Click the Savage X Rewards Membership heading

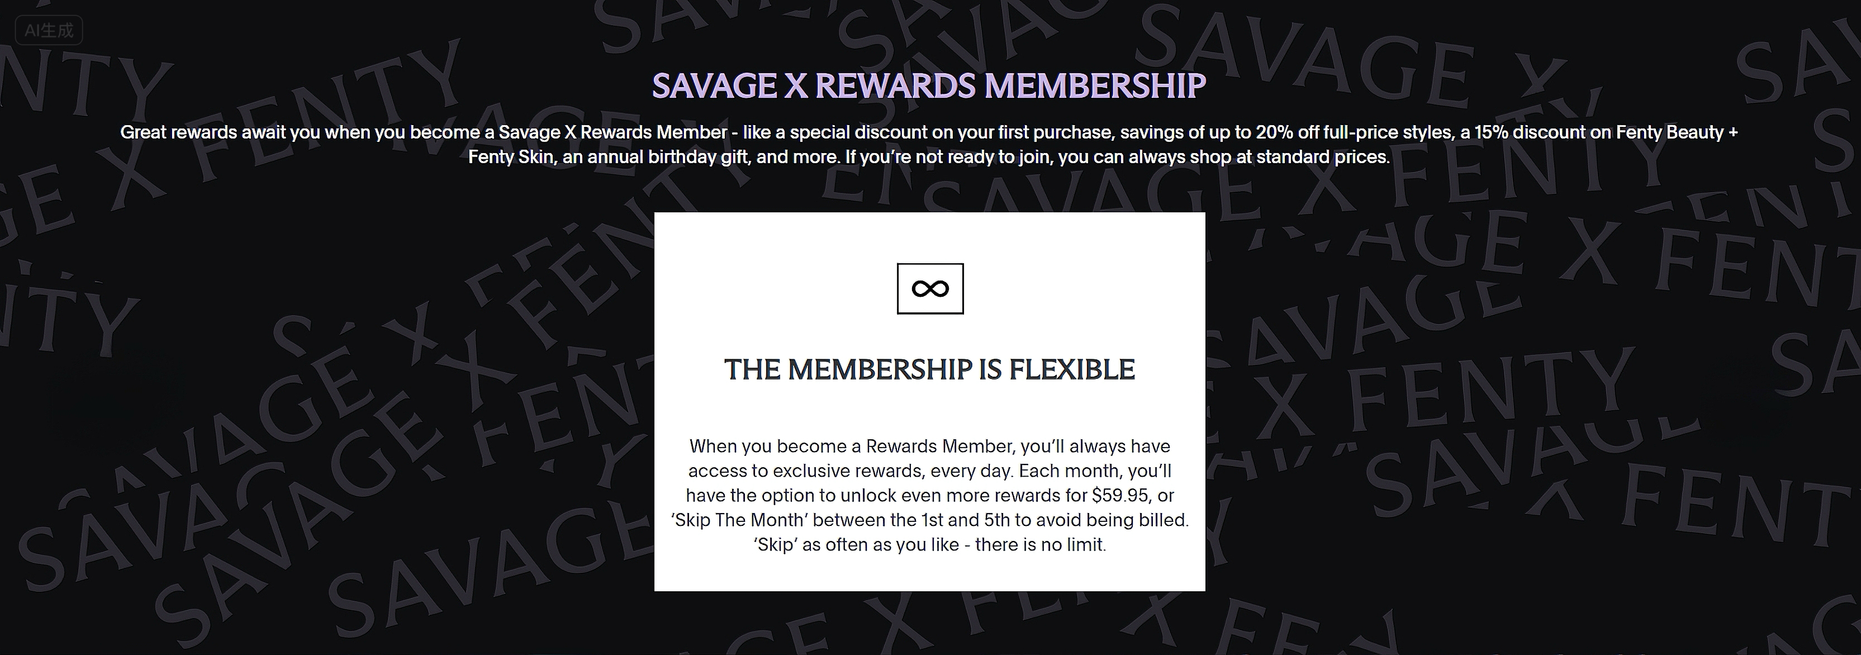[x=929, y=86]
